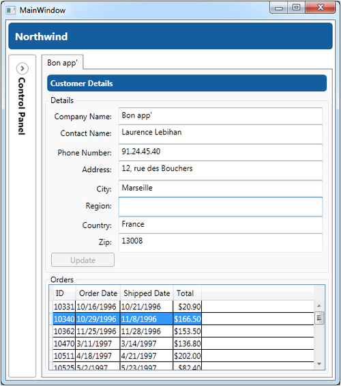Select order row 10362

(x=183, y=331)
